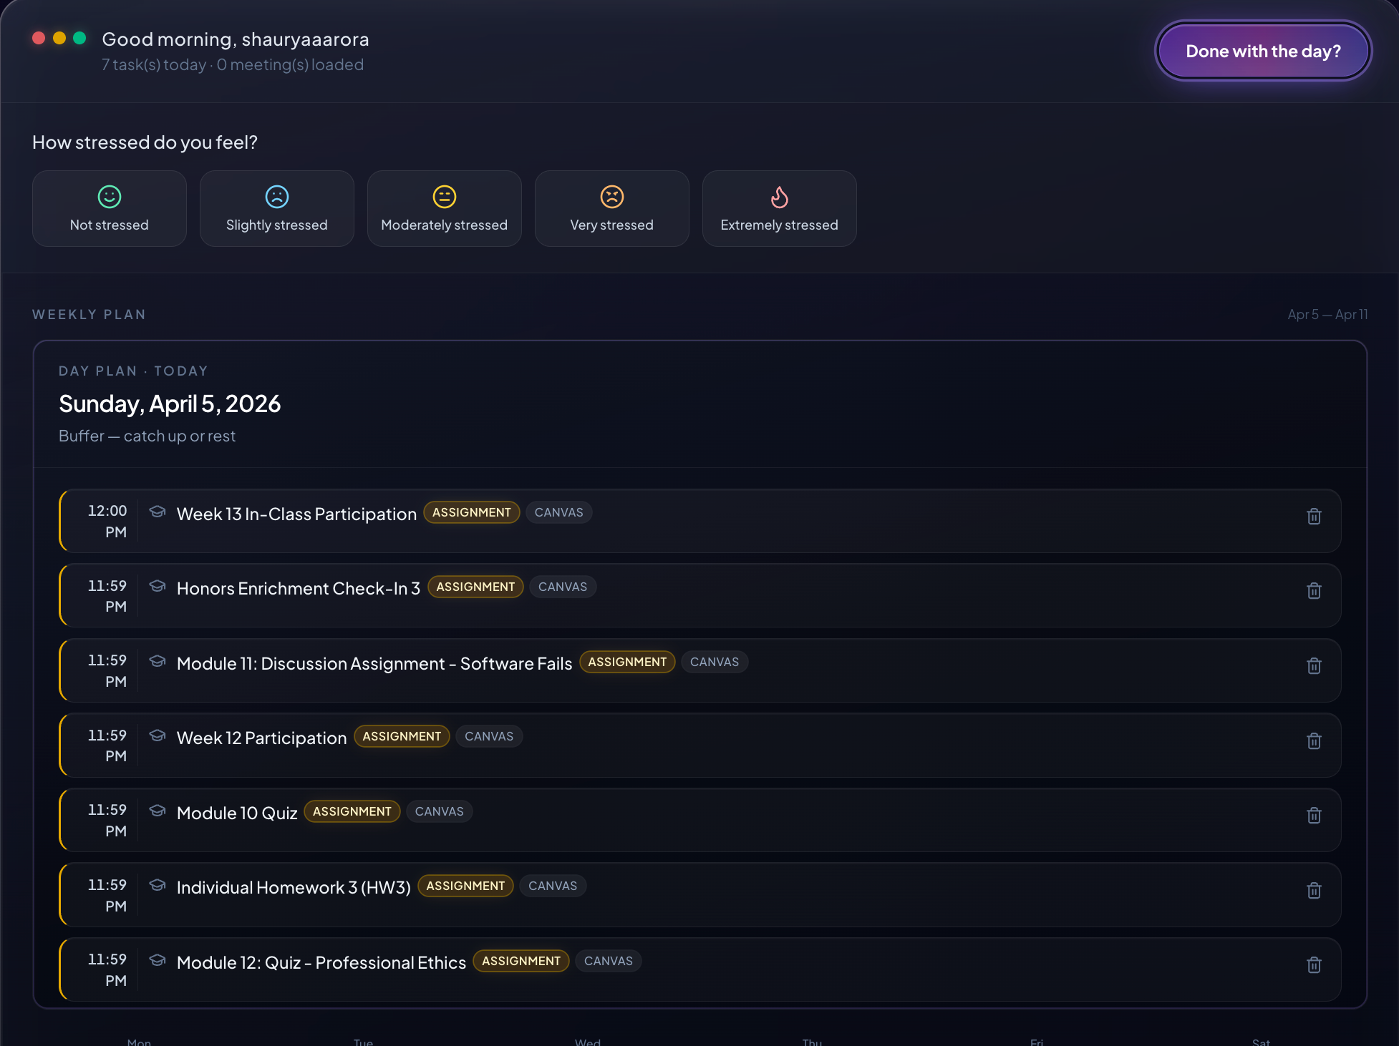Delete Individual Homework 3 (HW3) task

1313,891
